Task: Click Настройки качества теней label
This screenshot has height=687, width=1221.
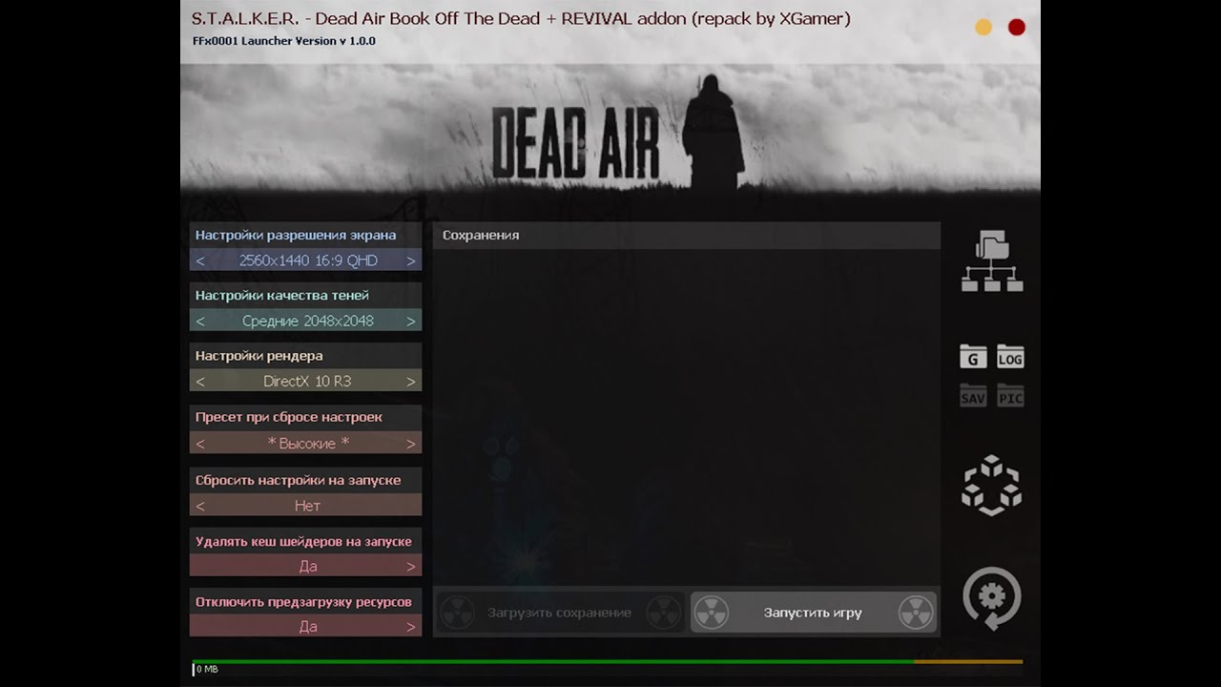Action: click(282, 295)
